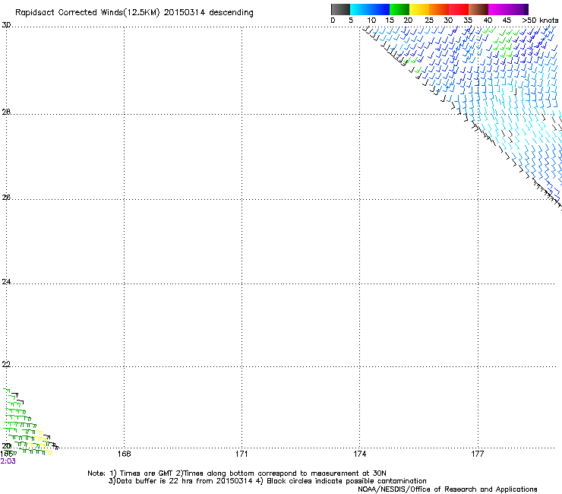The image size is (562, 494).
Task: Click the longitude label '171'
Action: (x=242, y=454)
